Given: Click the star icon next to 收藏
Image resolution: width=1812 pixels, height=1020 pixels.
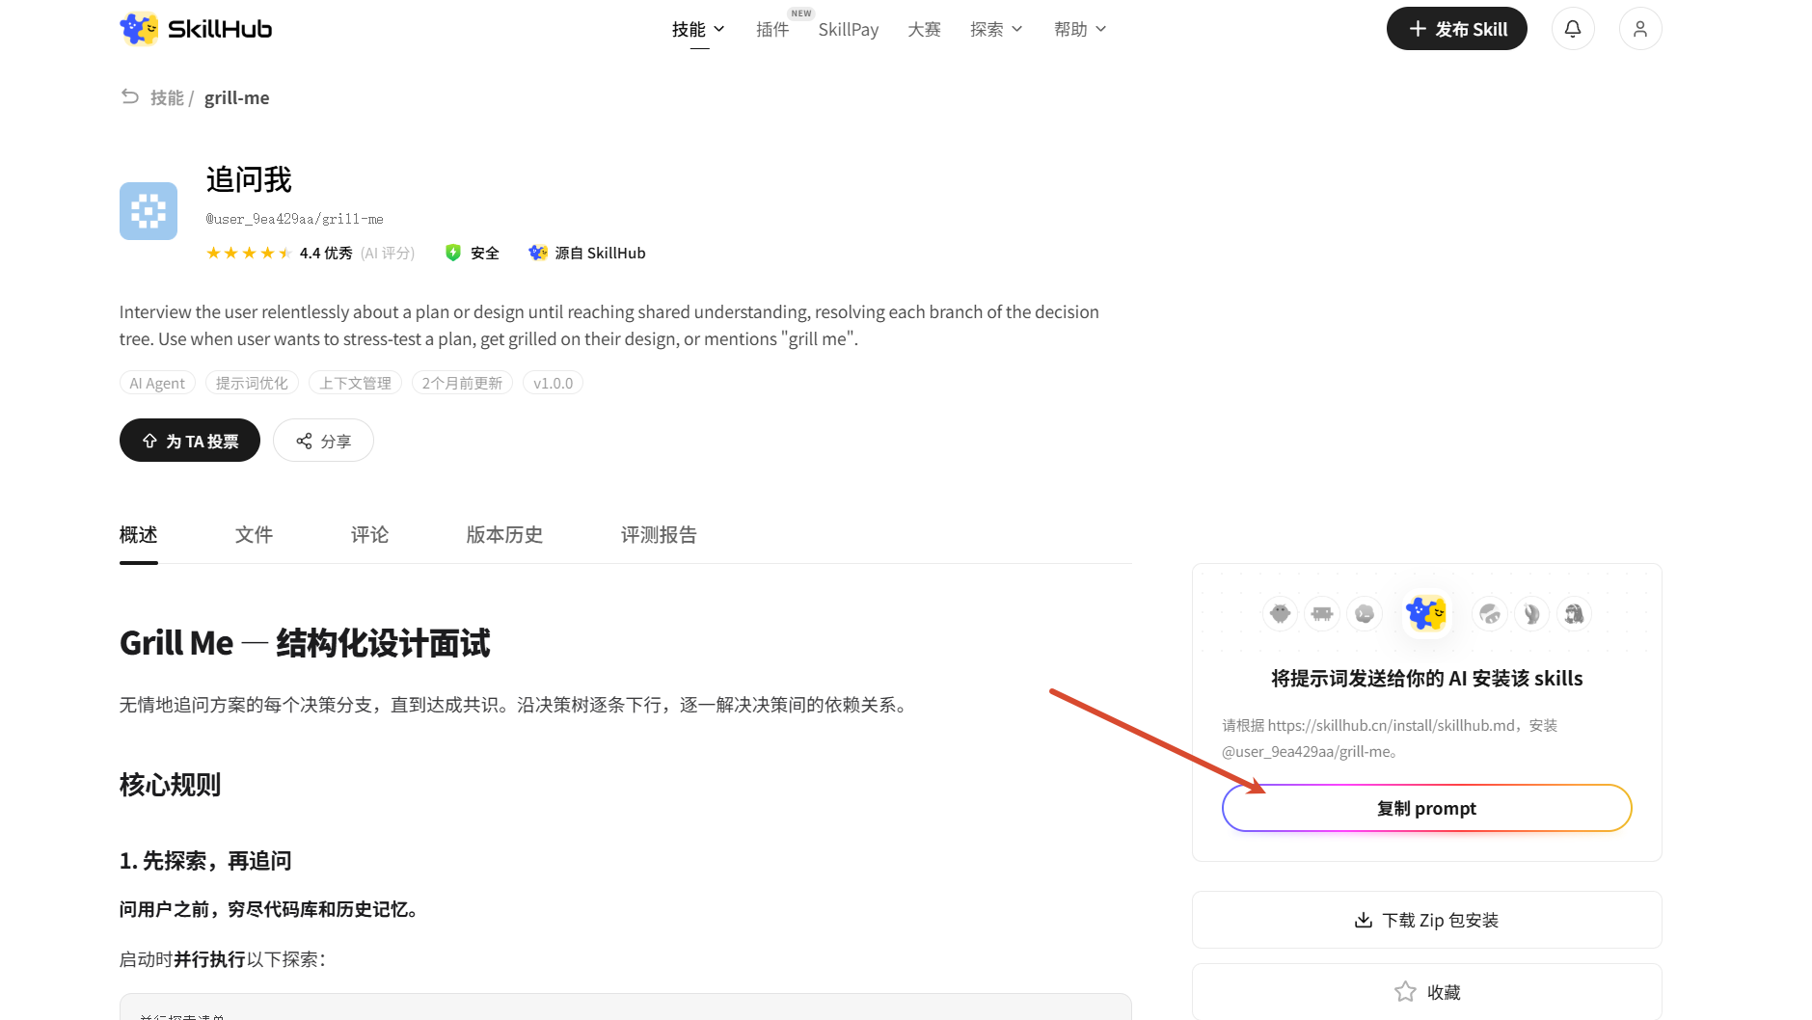Looking at the screenshot, I should (x=1405, y=992).
